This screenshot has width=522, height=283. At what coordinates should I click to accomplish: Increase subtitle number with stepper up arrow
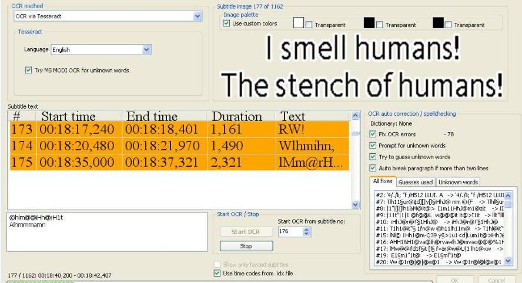307,230
